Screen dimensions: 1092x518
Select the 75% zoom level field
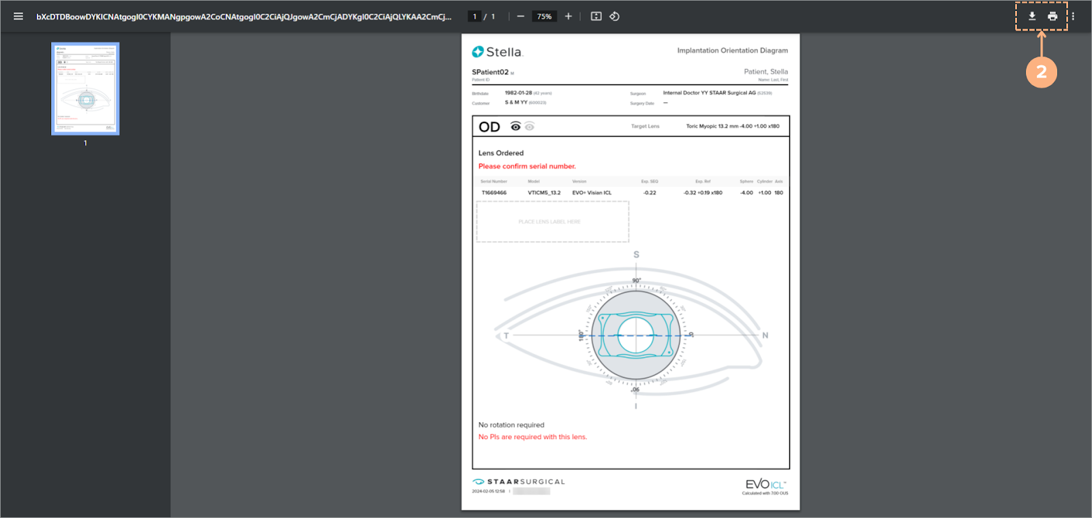pyautogui.click(x=544, y=16)
